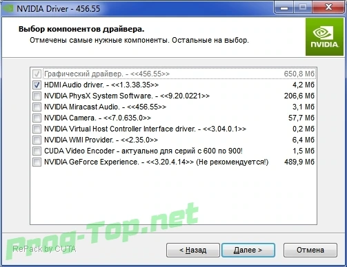Image resolution: width=347 pixels, height=267 pixels.
Task: Tick the CUDA Video Encoder checkbox
Action: coord(37,151)
